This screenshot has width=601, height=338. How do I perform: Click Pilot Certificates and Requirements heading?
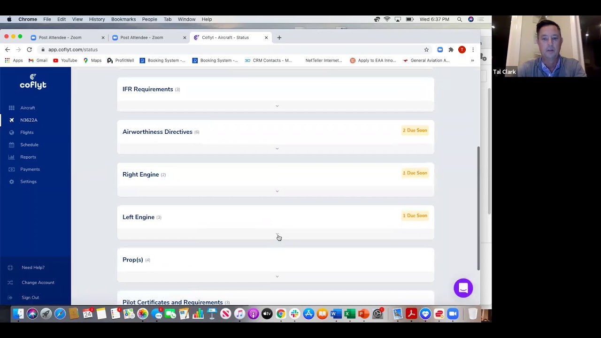(x=172, y=302)
